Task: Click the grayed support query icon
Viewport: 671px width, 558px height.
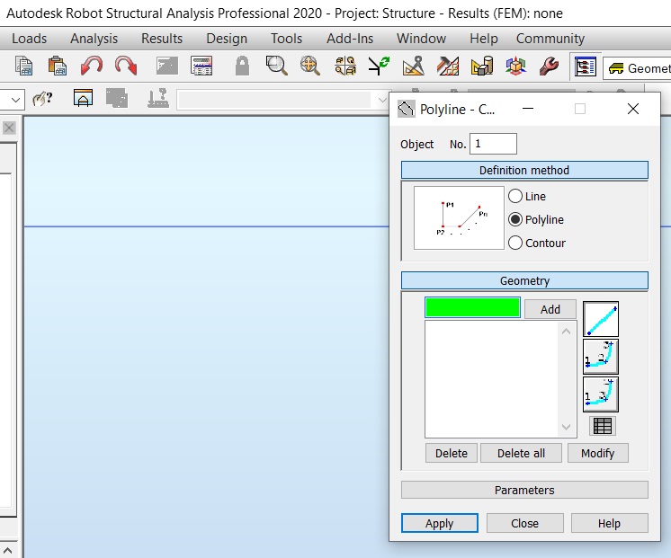Action: 158,98
